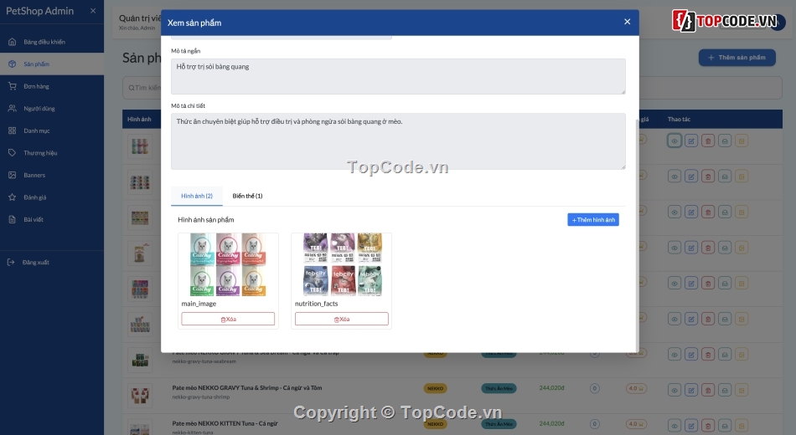796x435 pixels.
Task: View the nekko-gravy-tuna-seabream product (eye icon)
Action: (x=675, y=355)
